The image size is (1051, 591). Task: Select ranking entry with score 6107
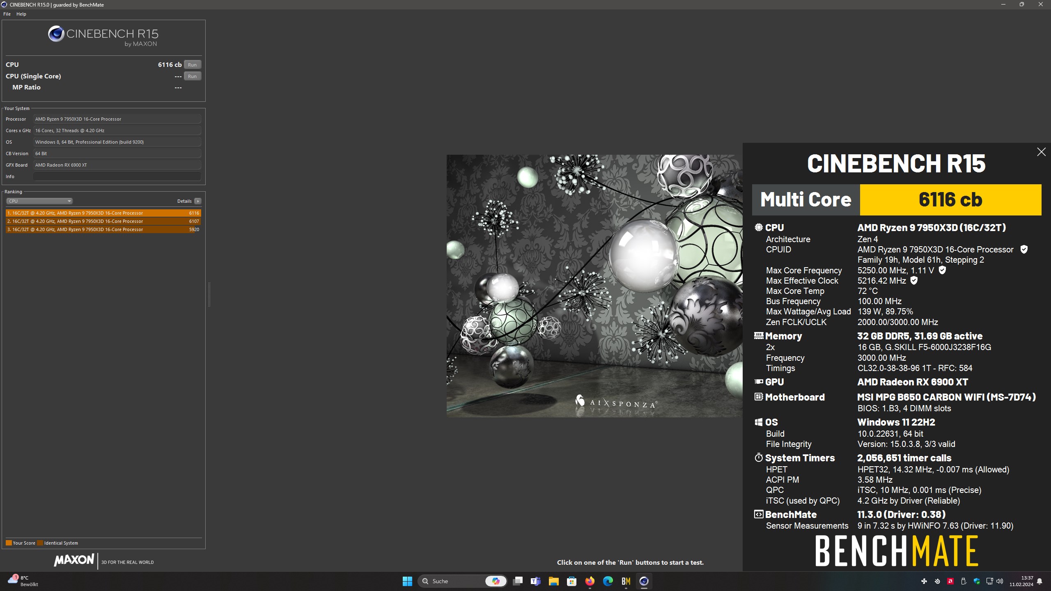point(103,221)
